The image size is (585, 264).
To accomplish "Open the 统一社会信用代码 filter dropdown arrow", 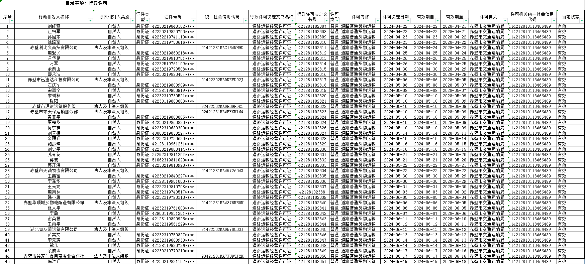I will (x=246, y=21).
